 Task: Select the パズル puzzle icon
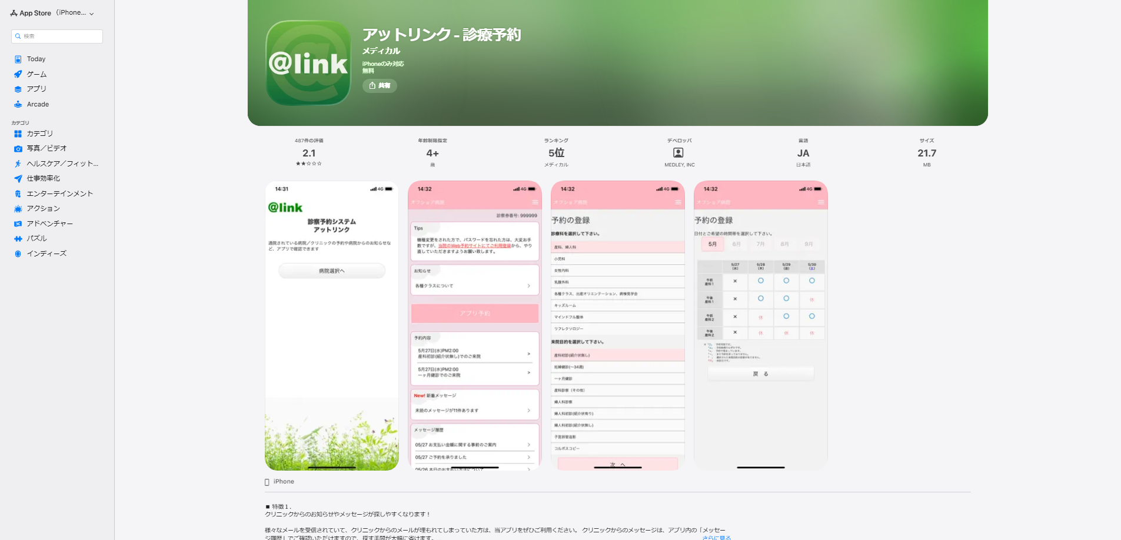pos(18,239)
